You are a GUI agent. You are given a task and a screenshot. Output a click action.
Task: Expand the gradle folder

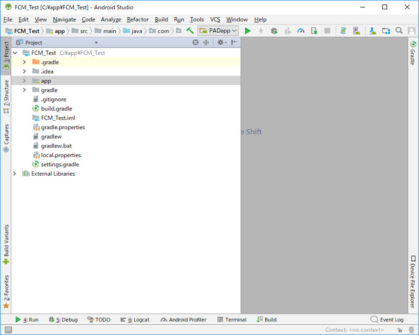[x=24, y=90]
